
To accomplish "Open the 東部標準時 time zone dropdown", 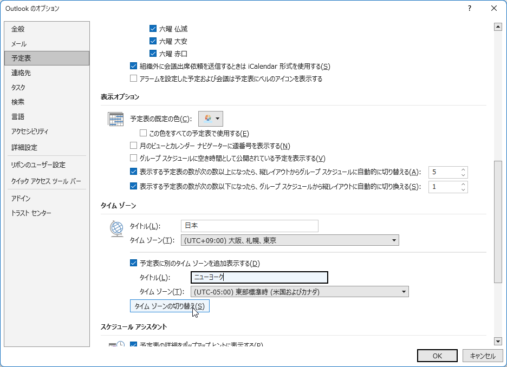I will click(x=300, y=292).
